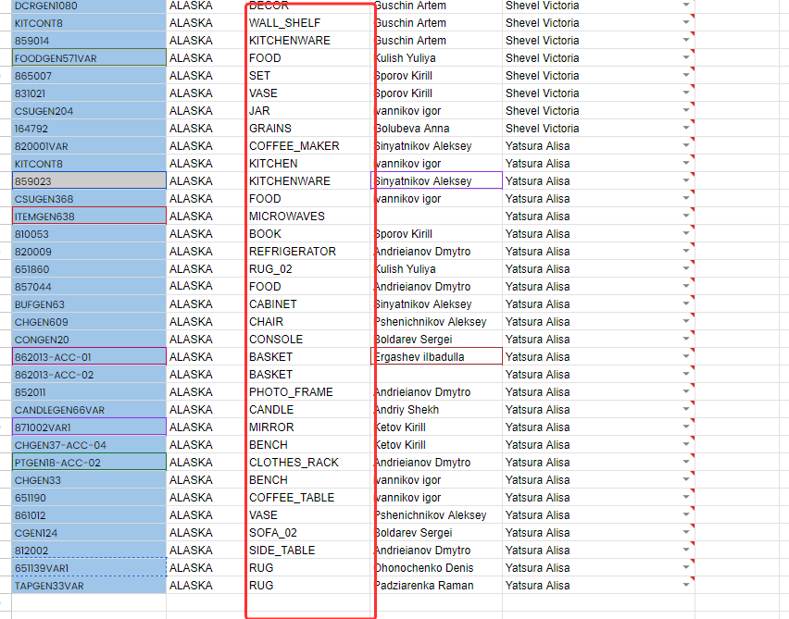Click the item code CHGEN33
The width and height of the screenshot is (789, 619).
click(x=89, y=479)
